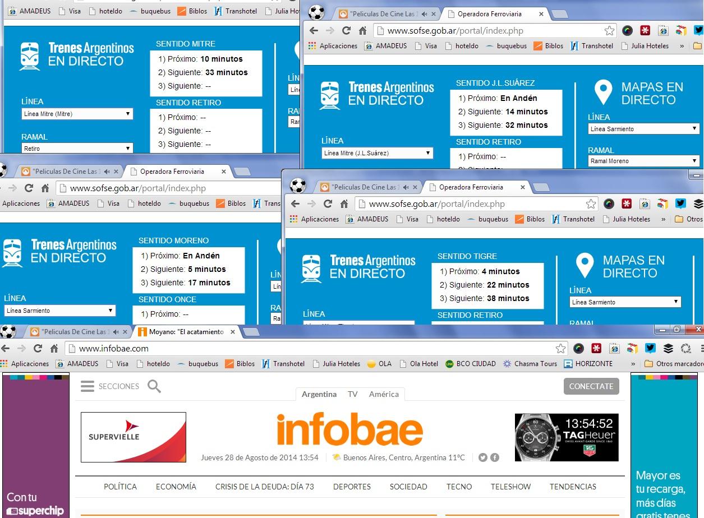This screenshot has width=704, height=518.
Task: Open Ramal Moreno dropdown in J.L.Suárez window
Action: [643, 161]
